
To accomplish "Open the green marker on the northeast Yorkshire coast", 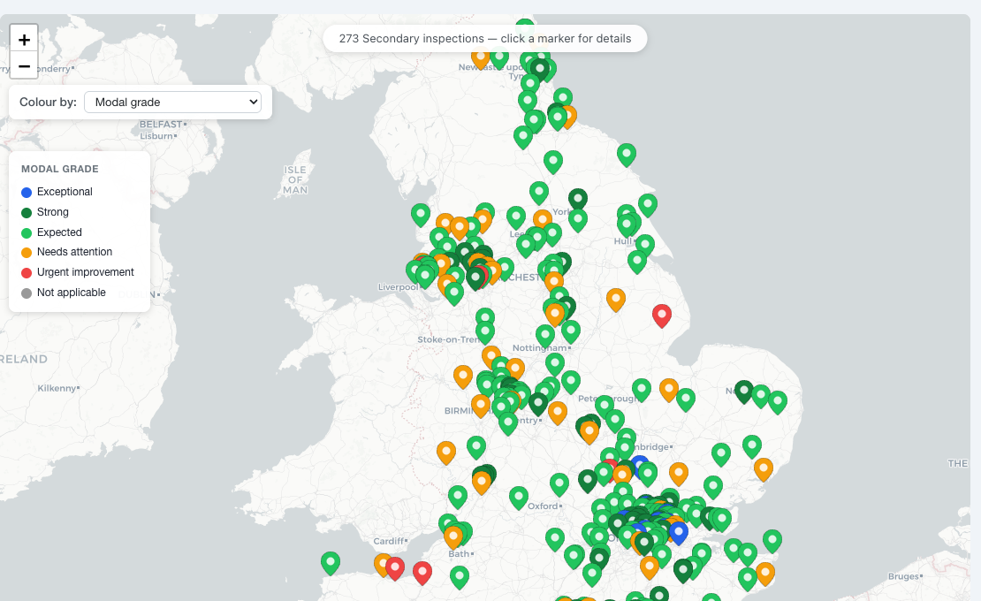I will click(x=627, y=155).
